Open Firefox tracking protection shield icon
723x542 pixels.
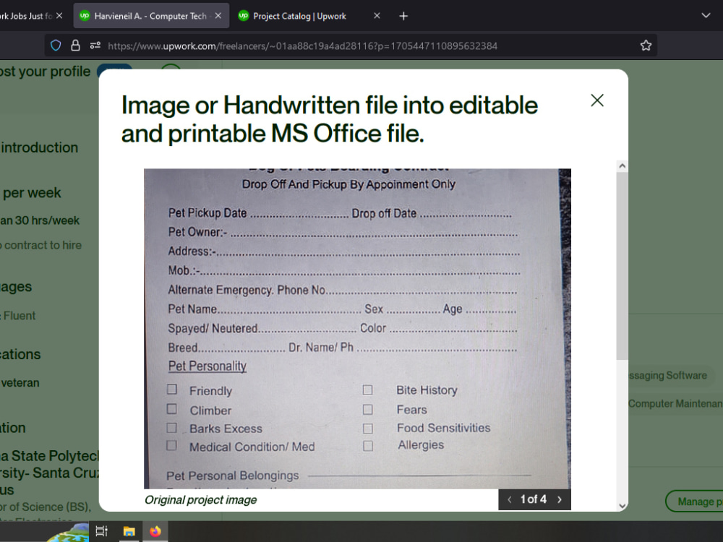pyautogui.click(x=56, y=46)
